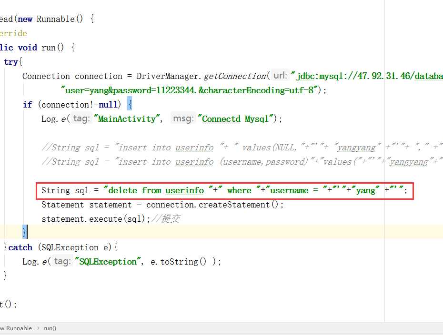Click the first commented 'insert into userinfo' line with NULL

[242, 148]
